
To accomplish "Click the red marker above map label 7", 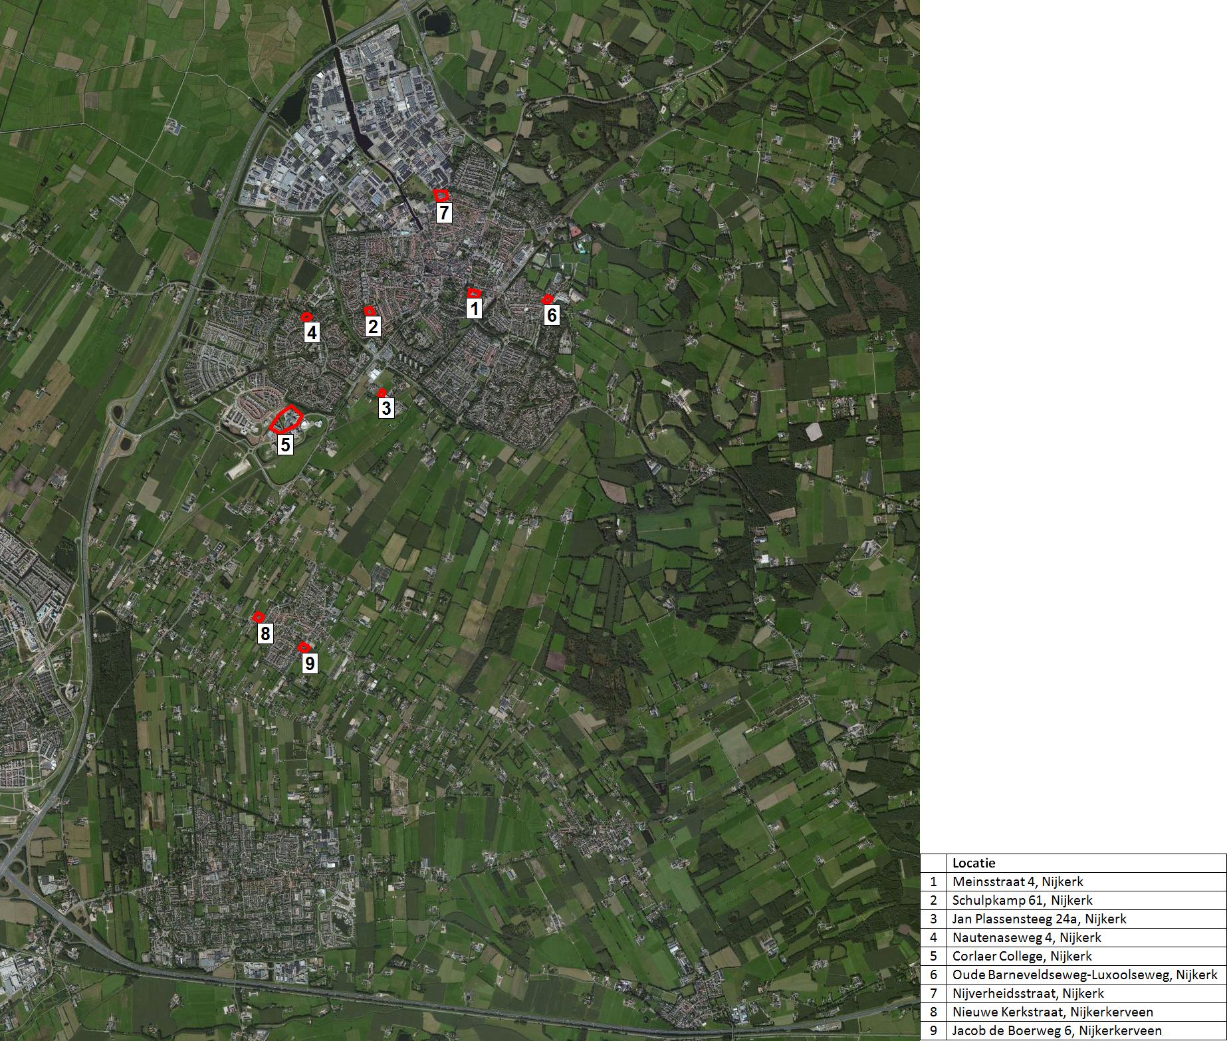I will point(441,195).
